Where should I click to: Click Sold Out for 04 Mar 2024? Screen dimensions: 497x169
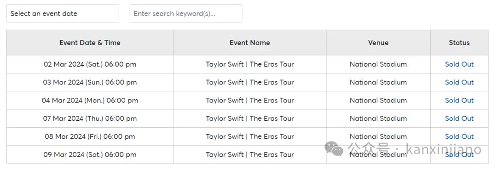coord(459,100)
